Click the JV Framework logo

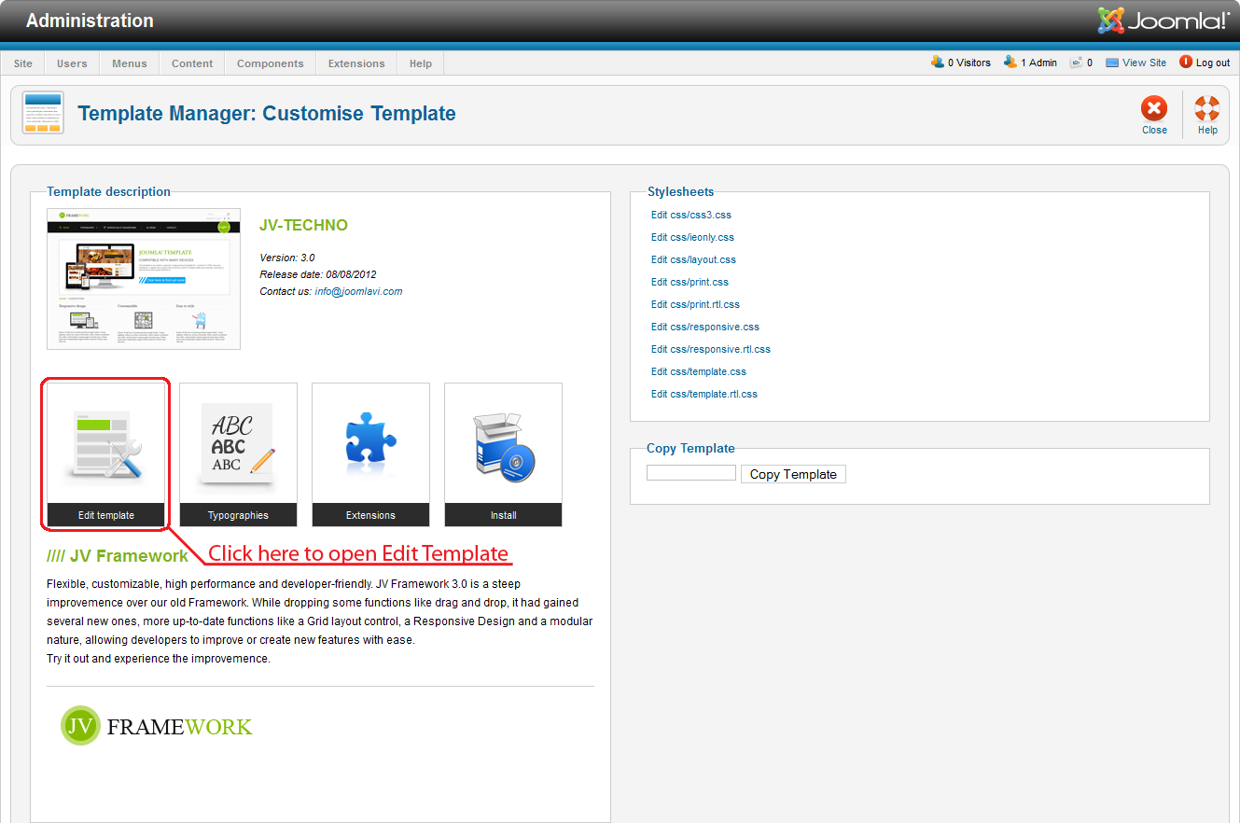[157, 726]
